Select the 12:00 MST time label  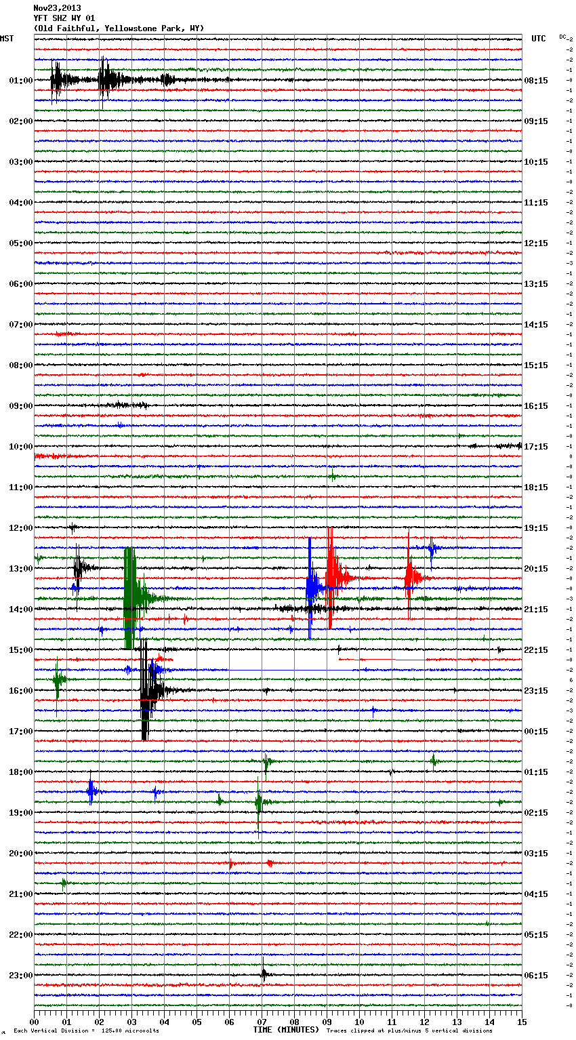(x=21, y=527)
